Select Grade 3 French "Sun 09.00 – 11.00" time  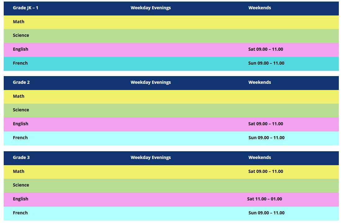pos(266,213)
